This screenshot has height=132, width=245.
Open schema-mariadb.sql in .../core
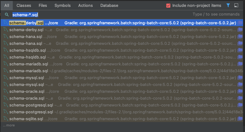[122, 64]
